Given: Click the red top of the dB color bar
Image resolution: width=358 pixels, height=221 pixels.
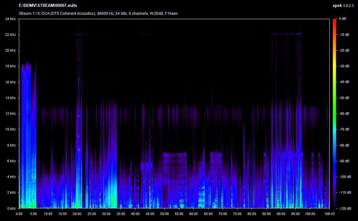Looking at the screenshot, I should point(334,20).
